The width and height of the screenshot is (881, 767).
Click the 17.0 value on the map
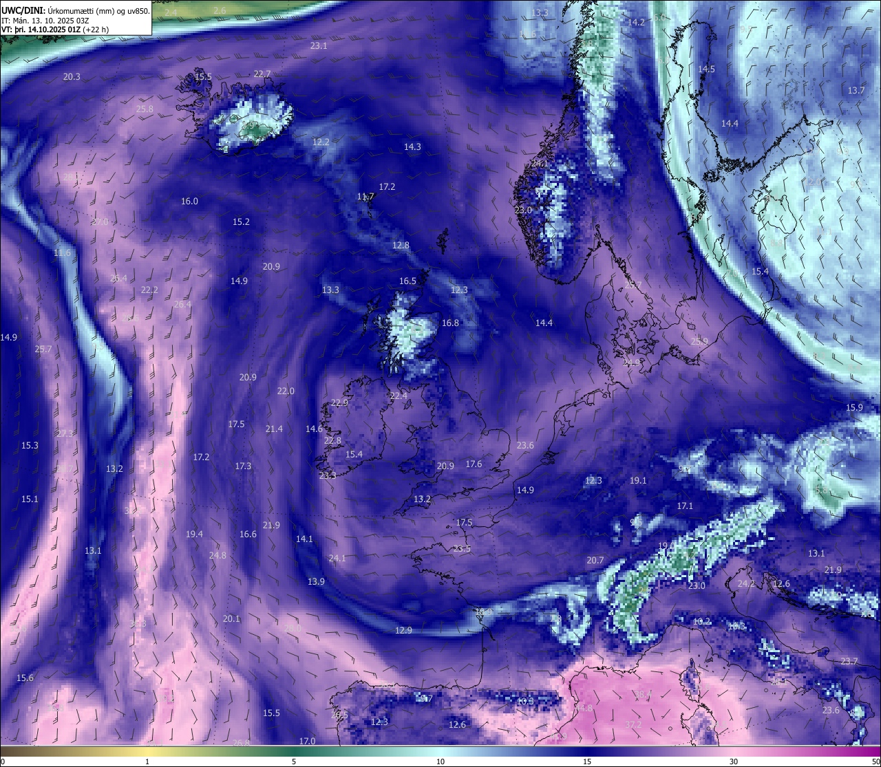click(x=307, y=741)
